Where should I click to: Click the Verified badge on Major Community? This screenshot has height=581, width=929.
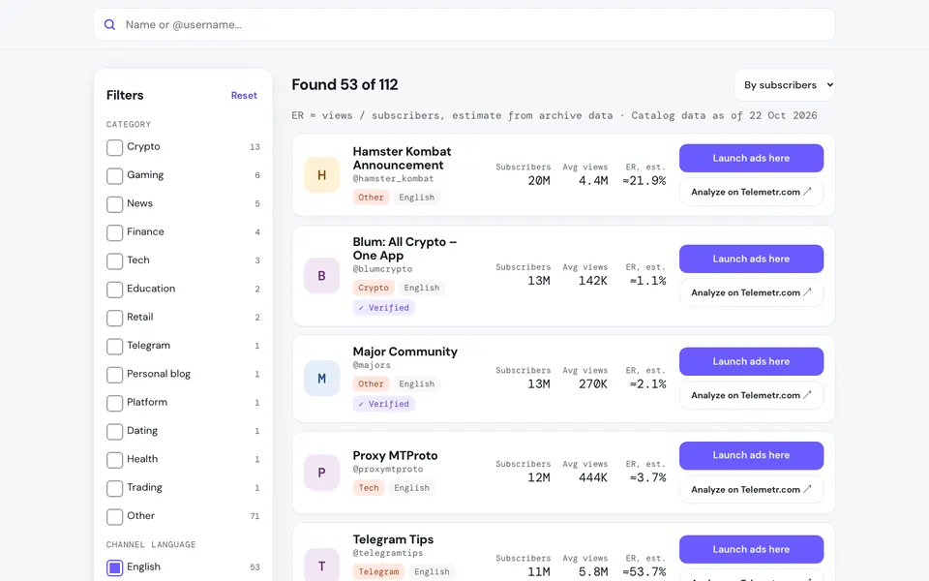(x=384, y=404)
